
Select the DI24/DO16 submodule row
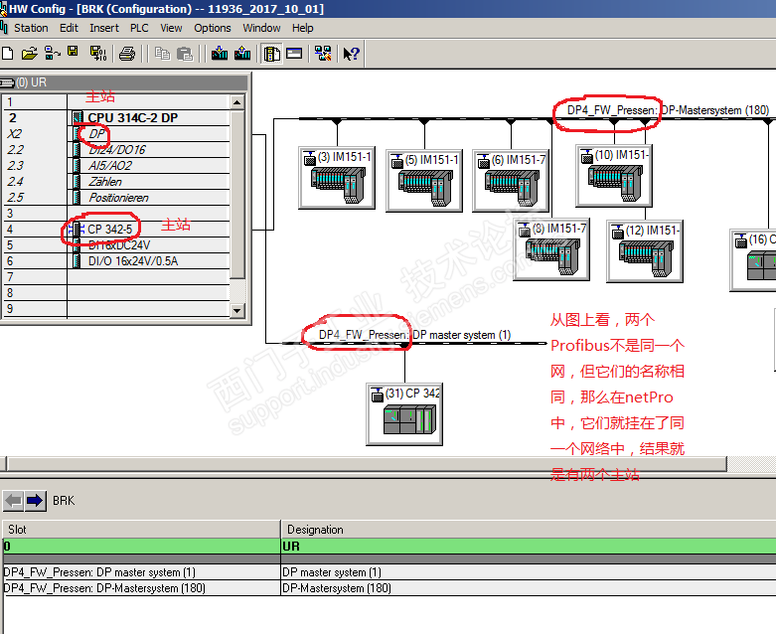(x=117, y=149)
